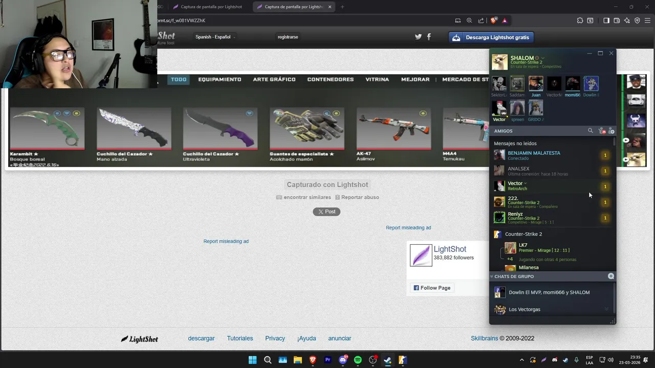Open SHALOM status dropdown arrow

point(543,58)
